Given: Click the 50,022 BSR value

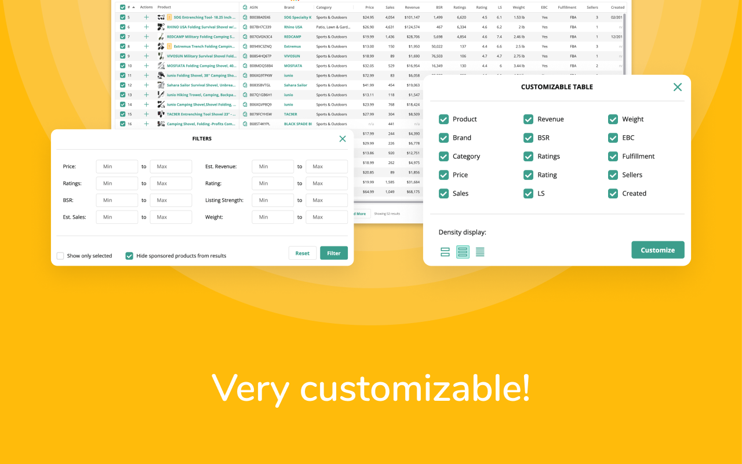Looking at the screenshot, I should pyautogui.click(x=437, y=46).
